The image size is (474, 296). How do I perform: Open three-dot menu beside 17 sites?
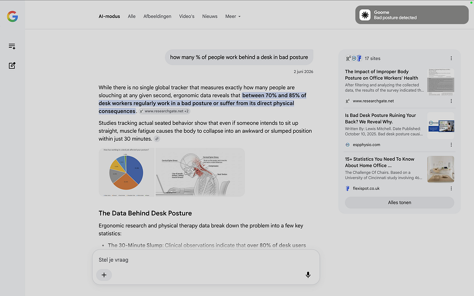pos(451,58)
